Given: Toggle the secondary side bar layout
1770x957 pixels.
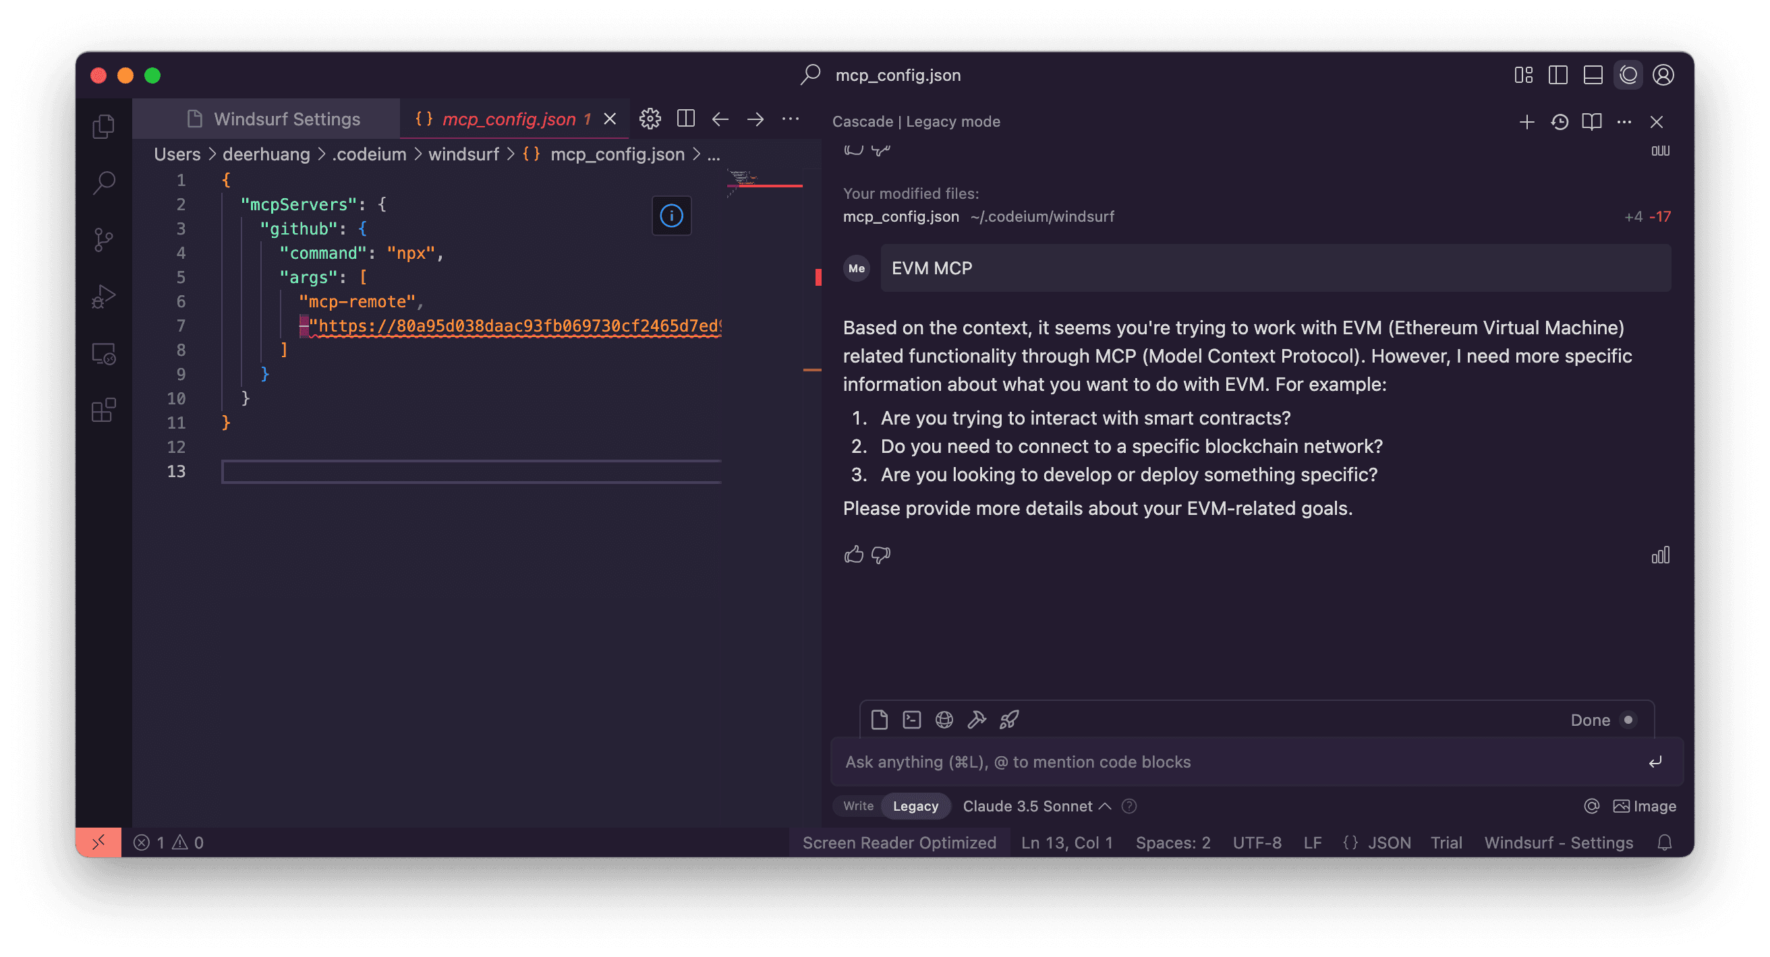Looking at the screenshot, I should pos(1628,75).
